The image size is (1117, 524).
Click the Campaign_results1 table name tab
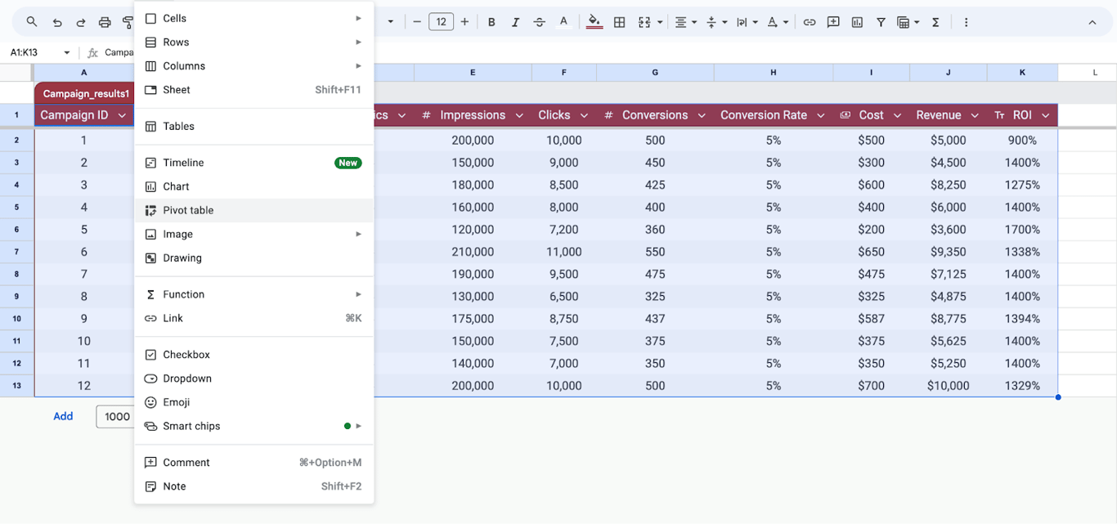pos(85,94)
